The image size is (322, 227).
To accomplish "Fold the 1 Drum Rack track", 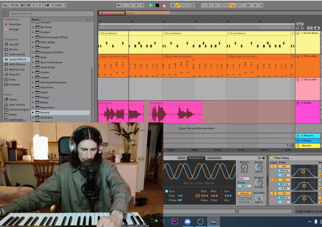I will 298,33.
